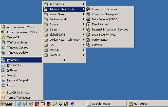Click the Windows Update label
The height and width of the screenshot is (107, 168).
click(x=17, y=53)
